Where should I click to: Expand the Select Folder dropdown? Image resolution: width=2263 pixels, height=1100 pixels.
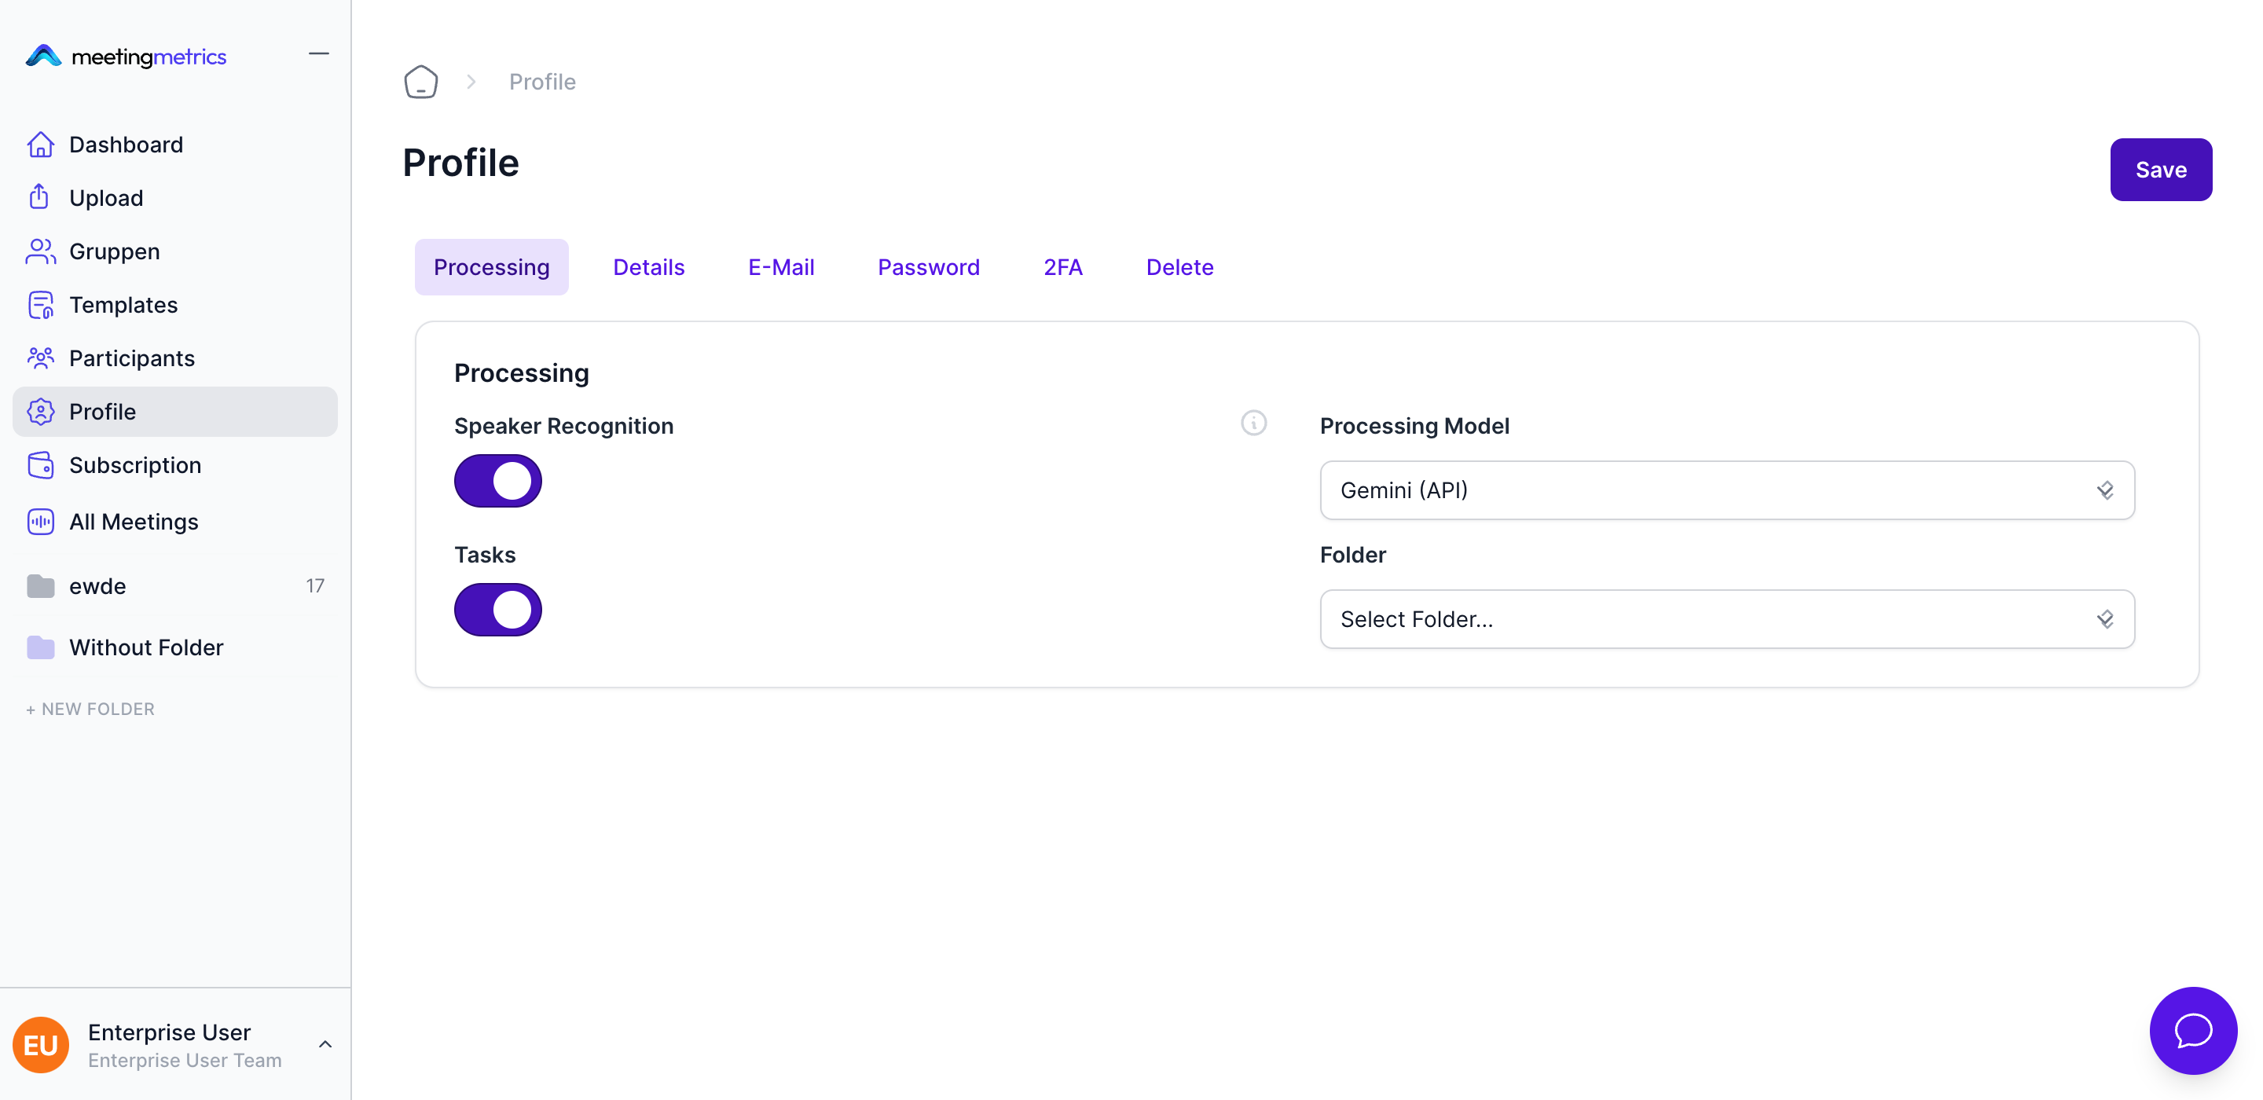(1726, 619)
